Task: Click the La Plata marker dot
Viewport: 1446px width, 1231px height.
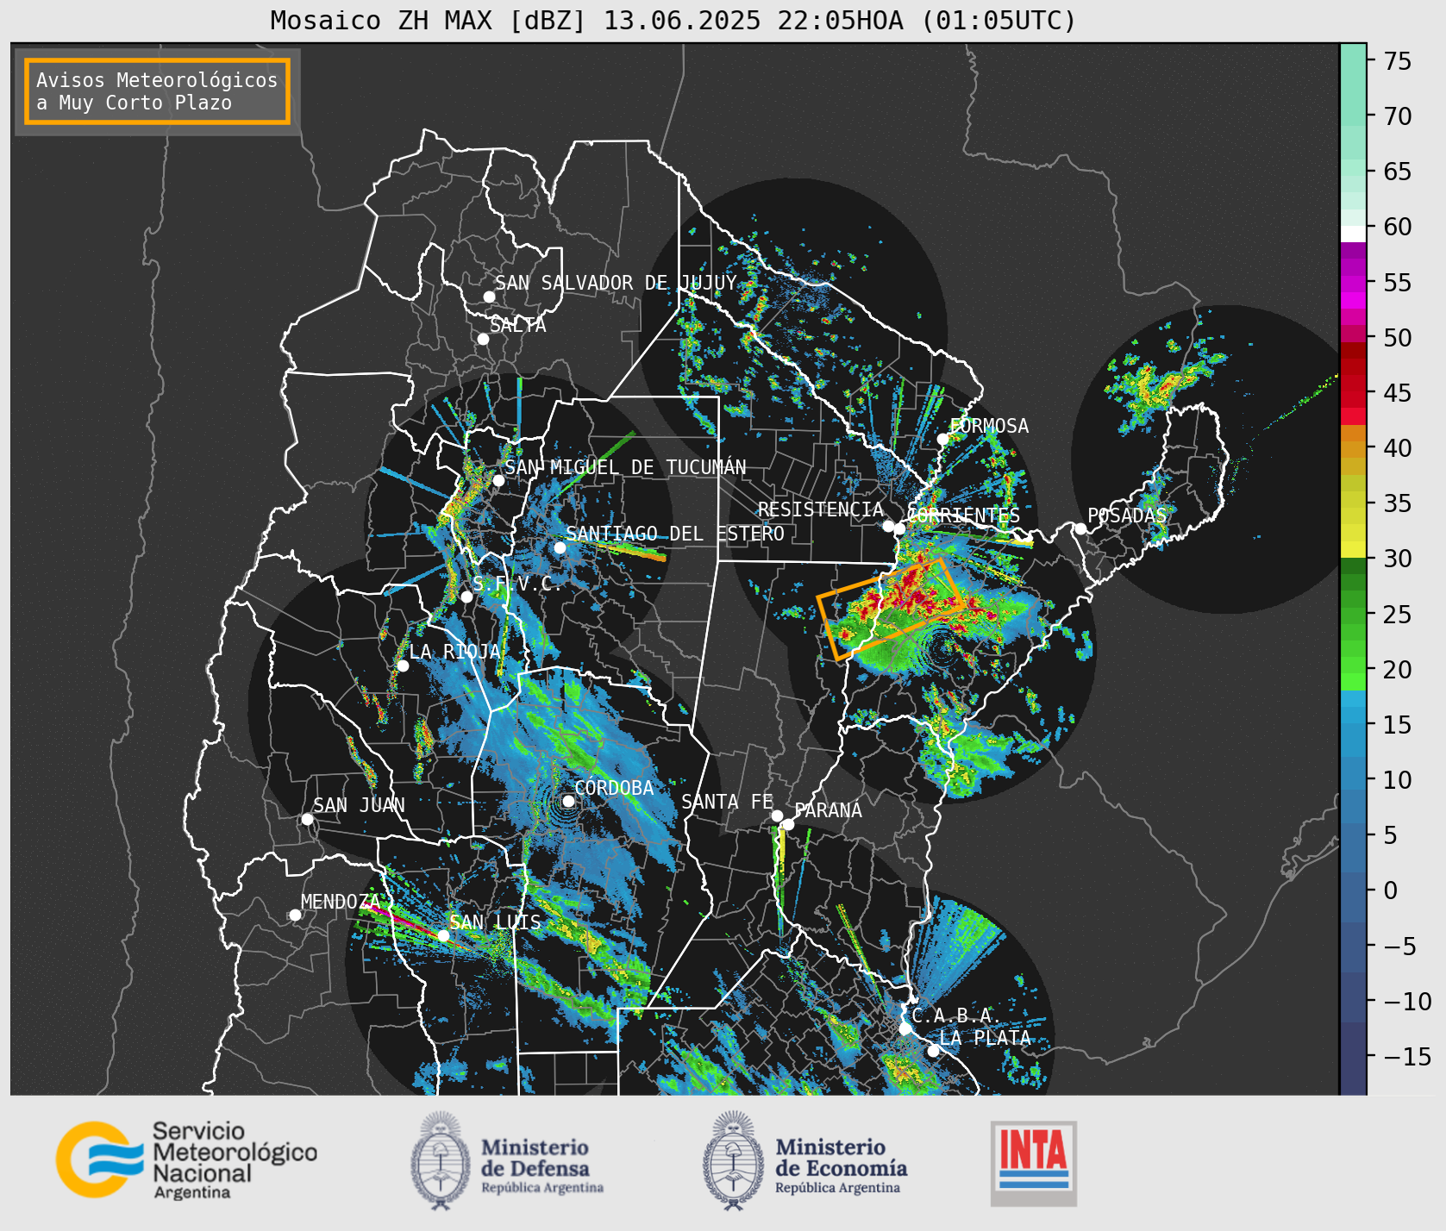Action: [x=933, y=1051]
